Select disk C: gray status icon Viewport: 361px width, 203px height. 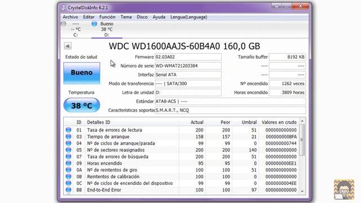click(x=64, y=24)
